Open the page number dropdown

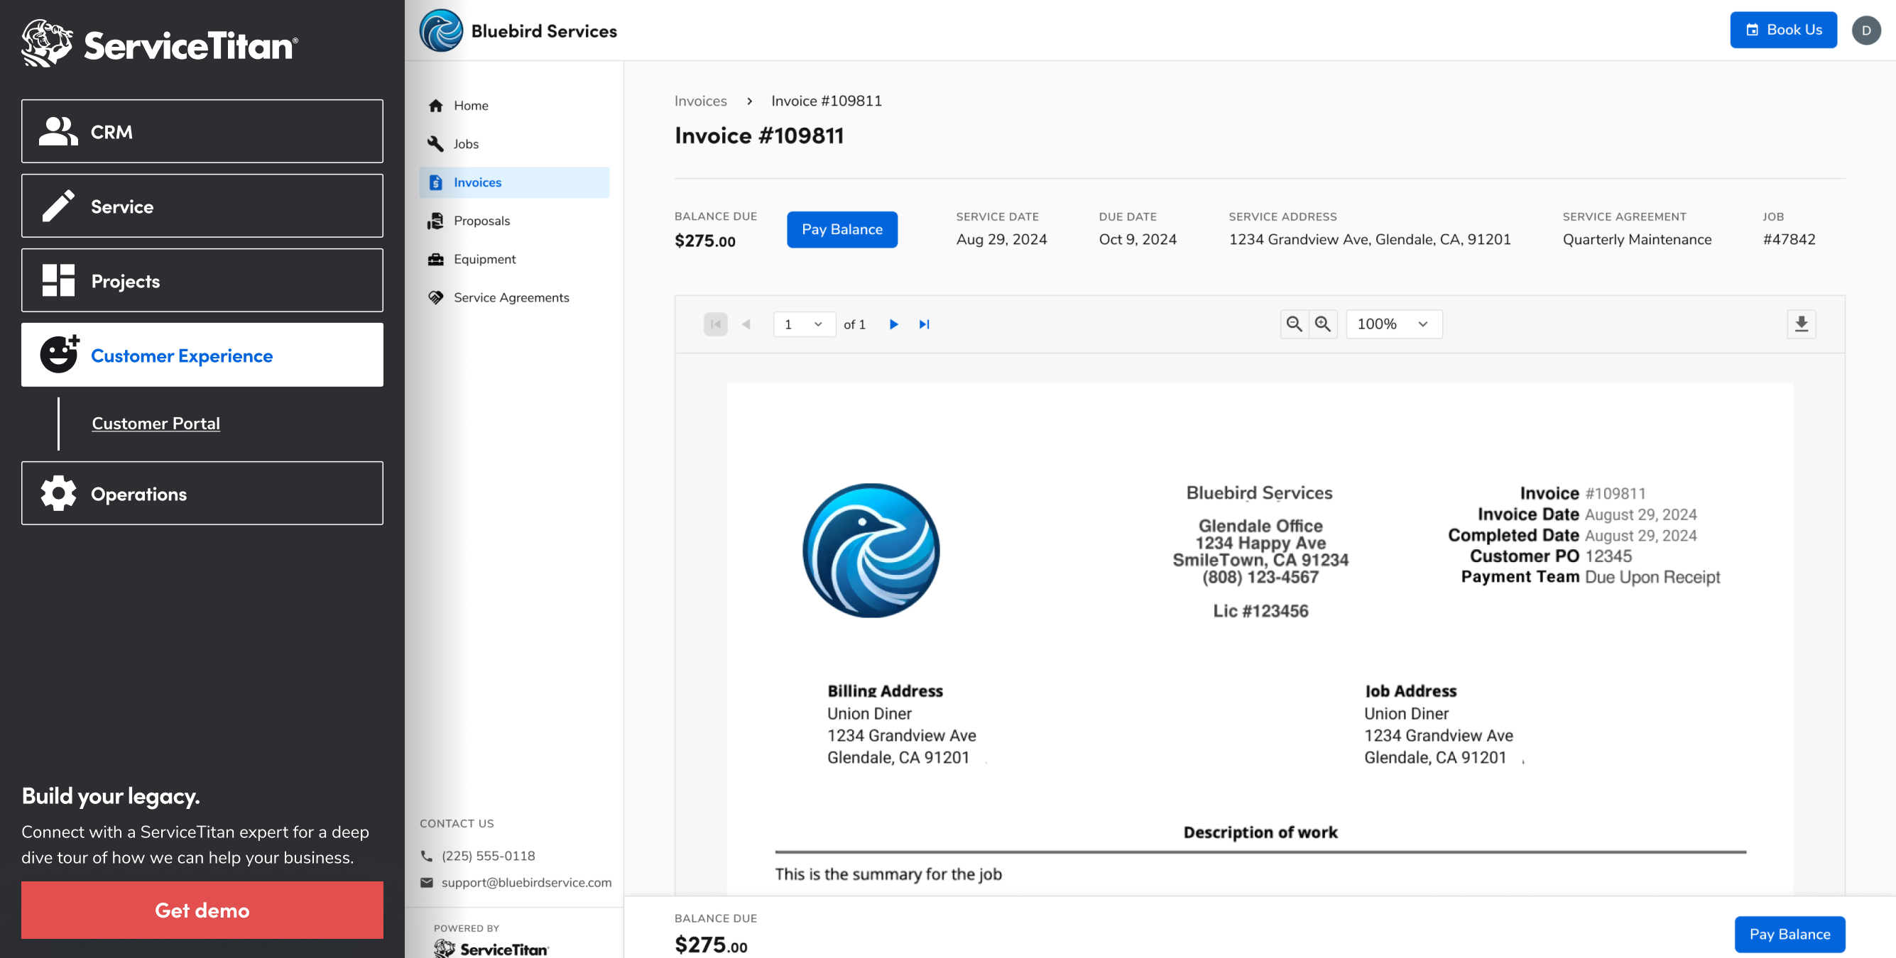(x=803, y=324)
